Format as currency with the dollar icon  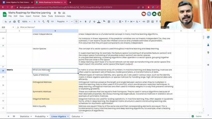coord(35,21)
